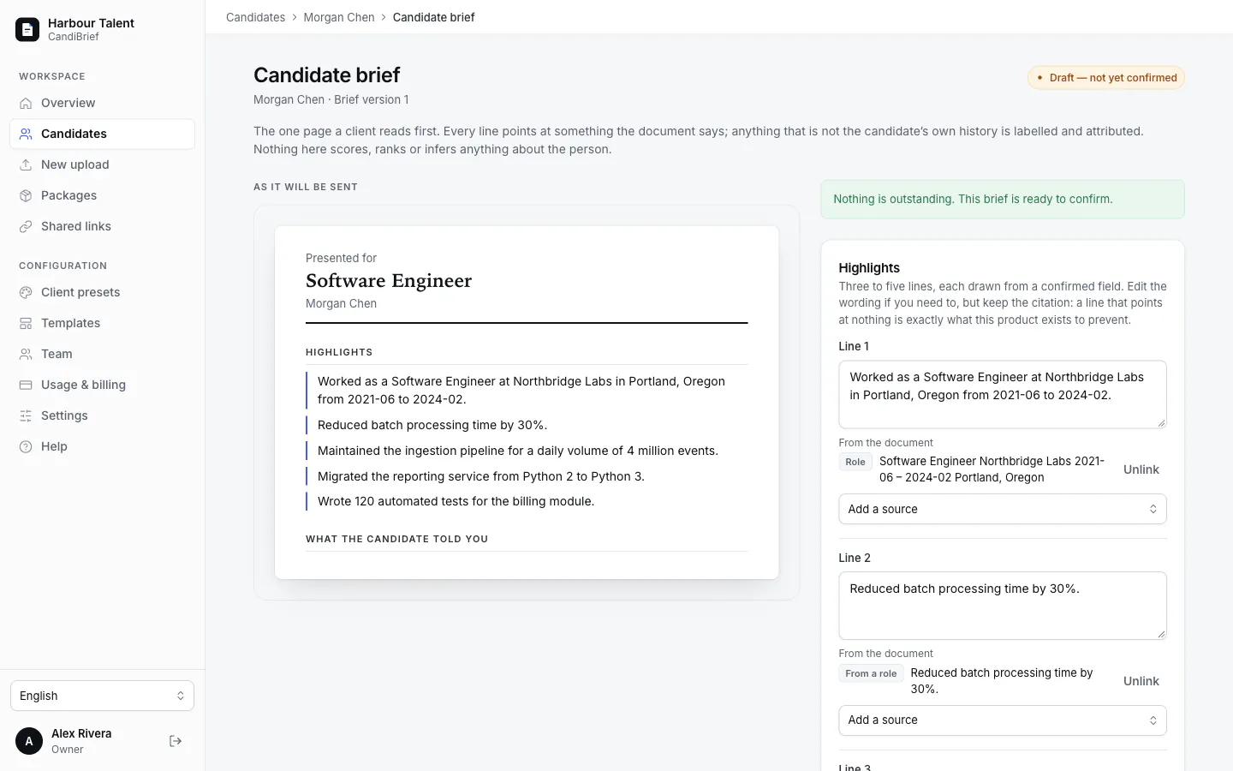Viewport: 1233px width, 771px height.
Task: Open the New upload page
Action: click(x=102, y=164)
